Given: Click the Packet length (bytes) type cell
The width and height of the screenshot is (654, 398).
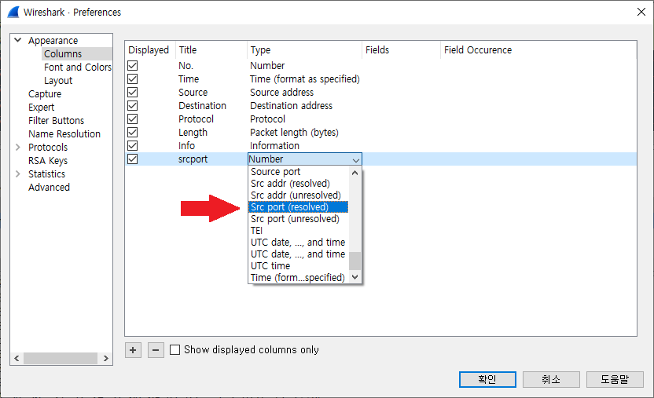Looking at the screenshot, I should (x=294, y=133).
